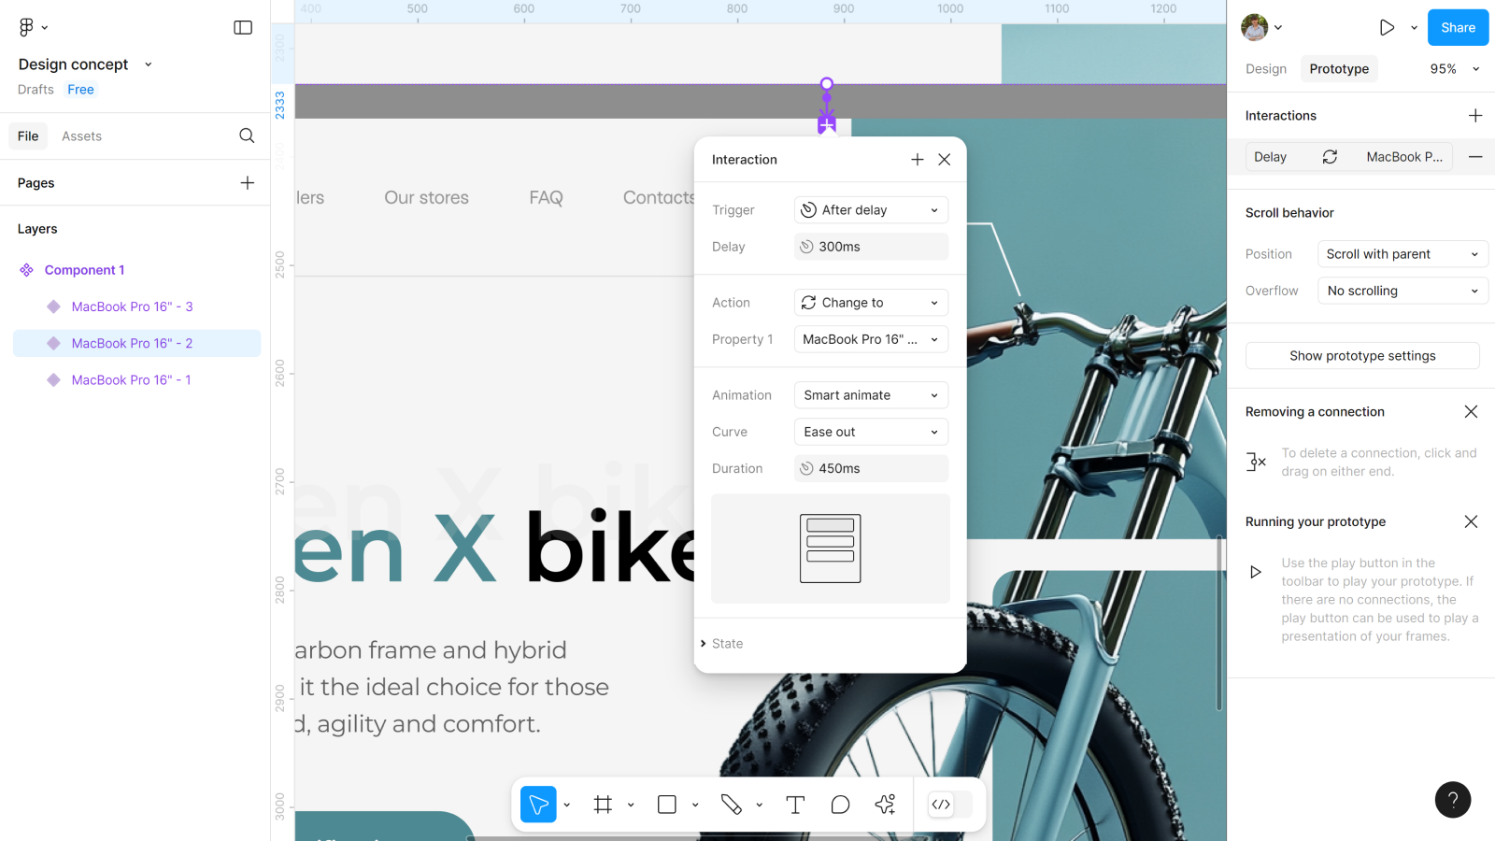Click Show prototype settings button
The height and width of the screenshot is (841, 1495).
1362,356
